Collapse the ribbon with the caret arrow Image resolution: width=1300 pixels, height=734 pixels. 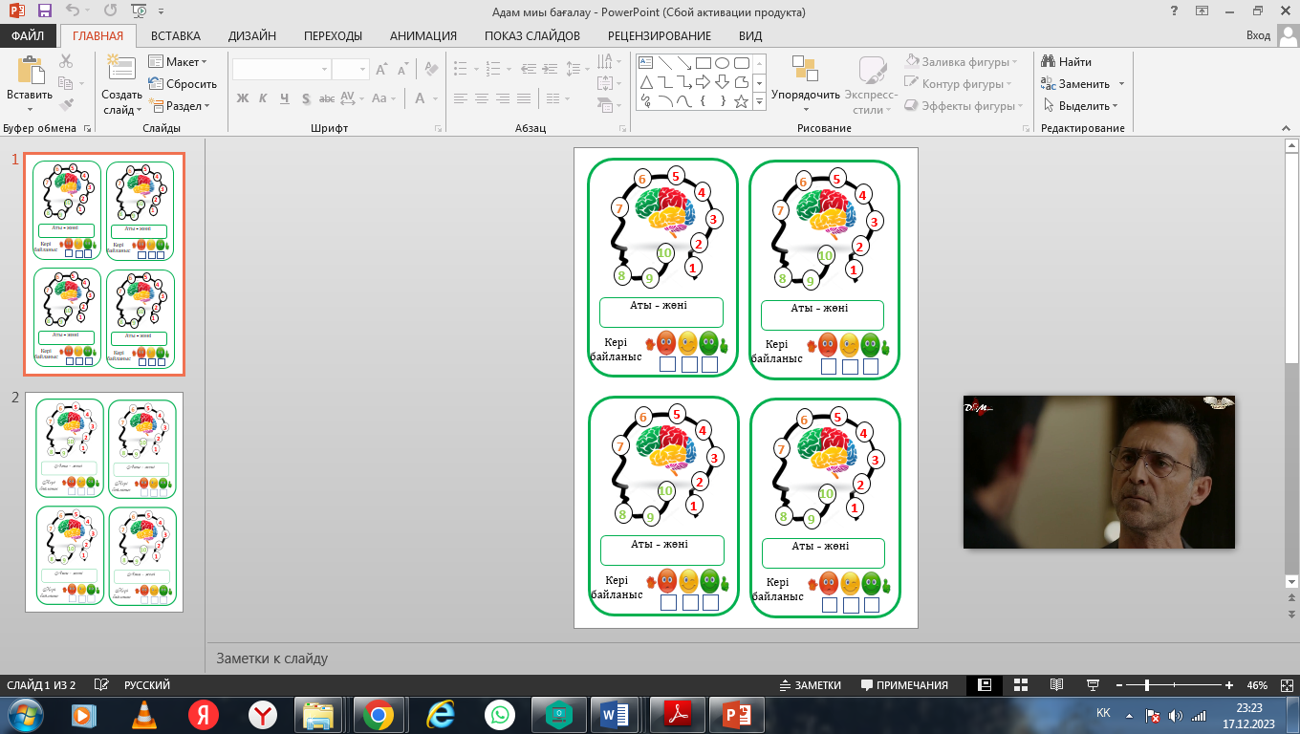pos(1287,128)
